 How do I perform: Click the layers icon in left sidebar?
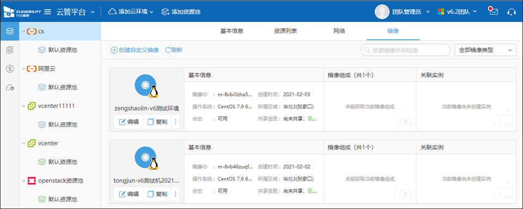click(x=10, y=31)
